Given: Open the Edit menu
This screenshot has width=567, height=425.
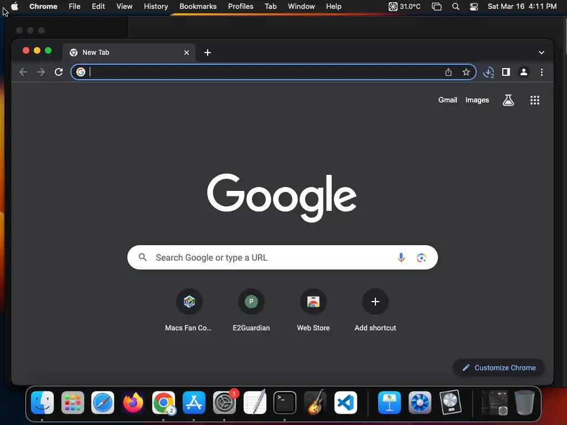Looking at the screenshot, I should pyautogui.click(x=98, y=7).
